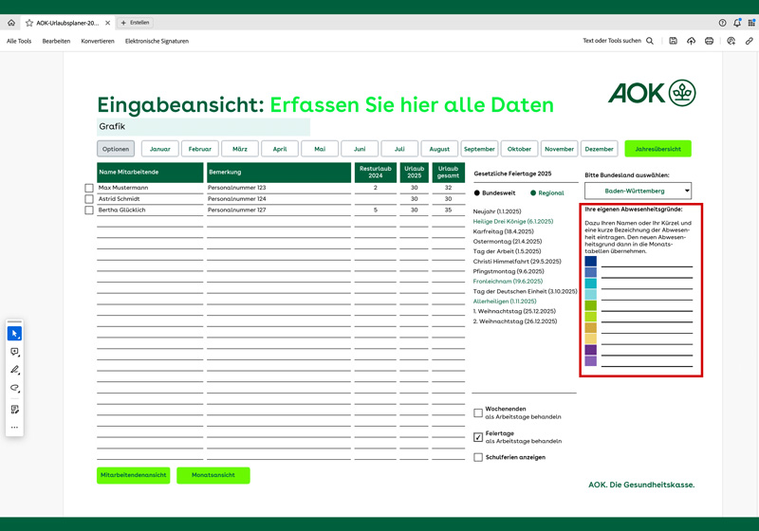Close the AOK-Urlaubsplaner tab
Viewport: 759px width, 531px height.
pos(107,23)
